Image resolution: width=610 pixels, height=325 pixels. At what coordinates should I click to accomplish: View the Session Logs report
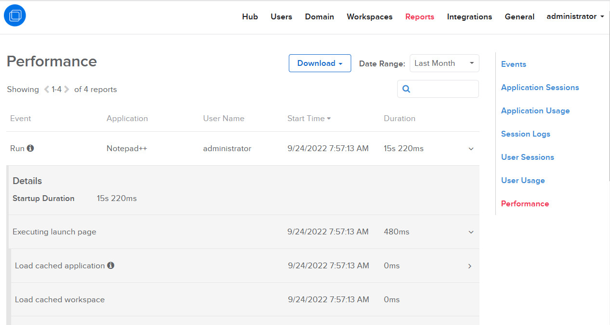point(525,134)
